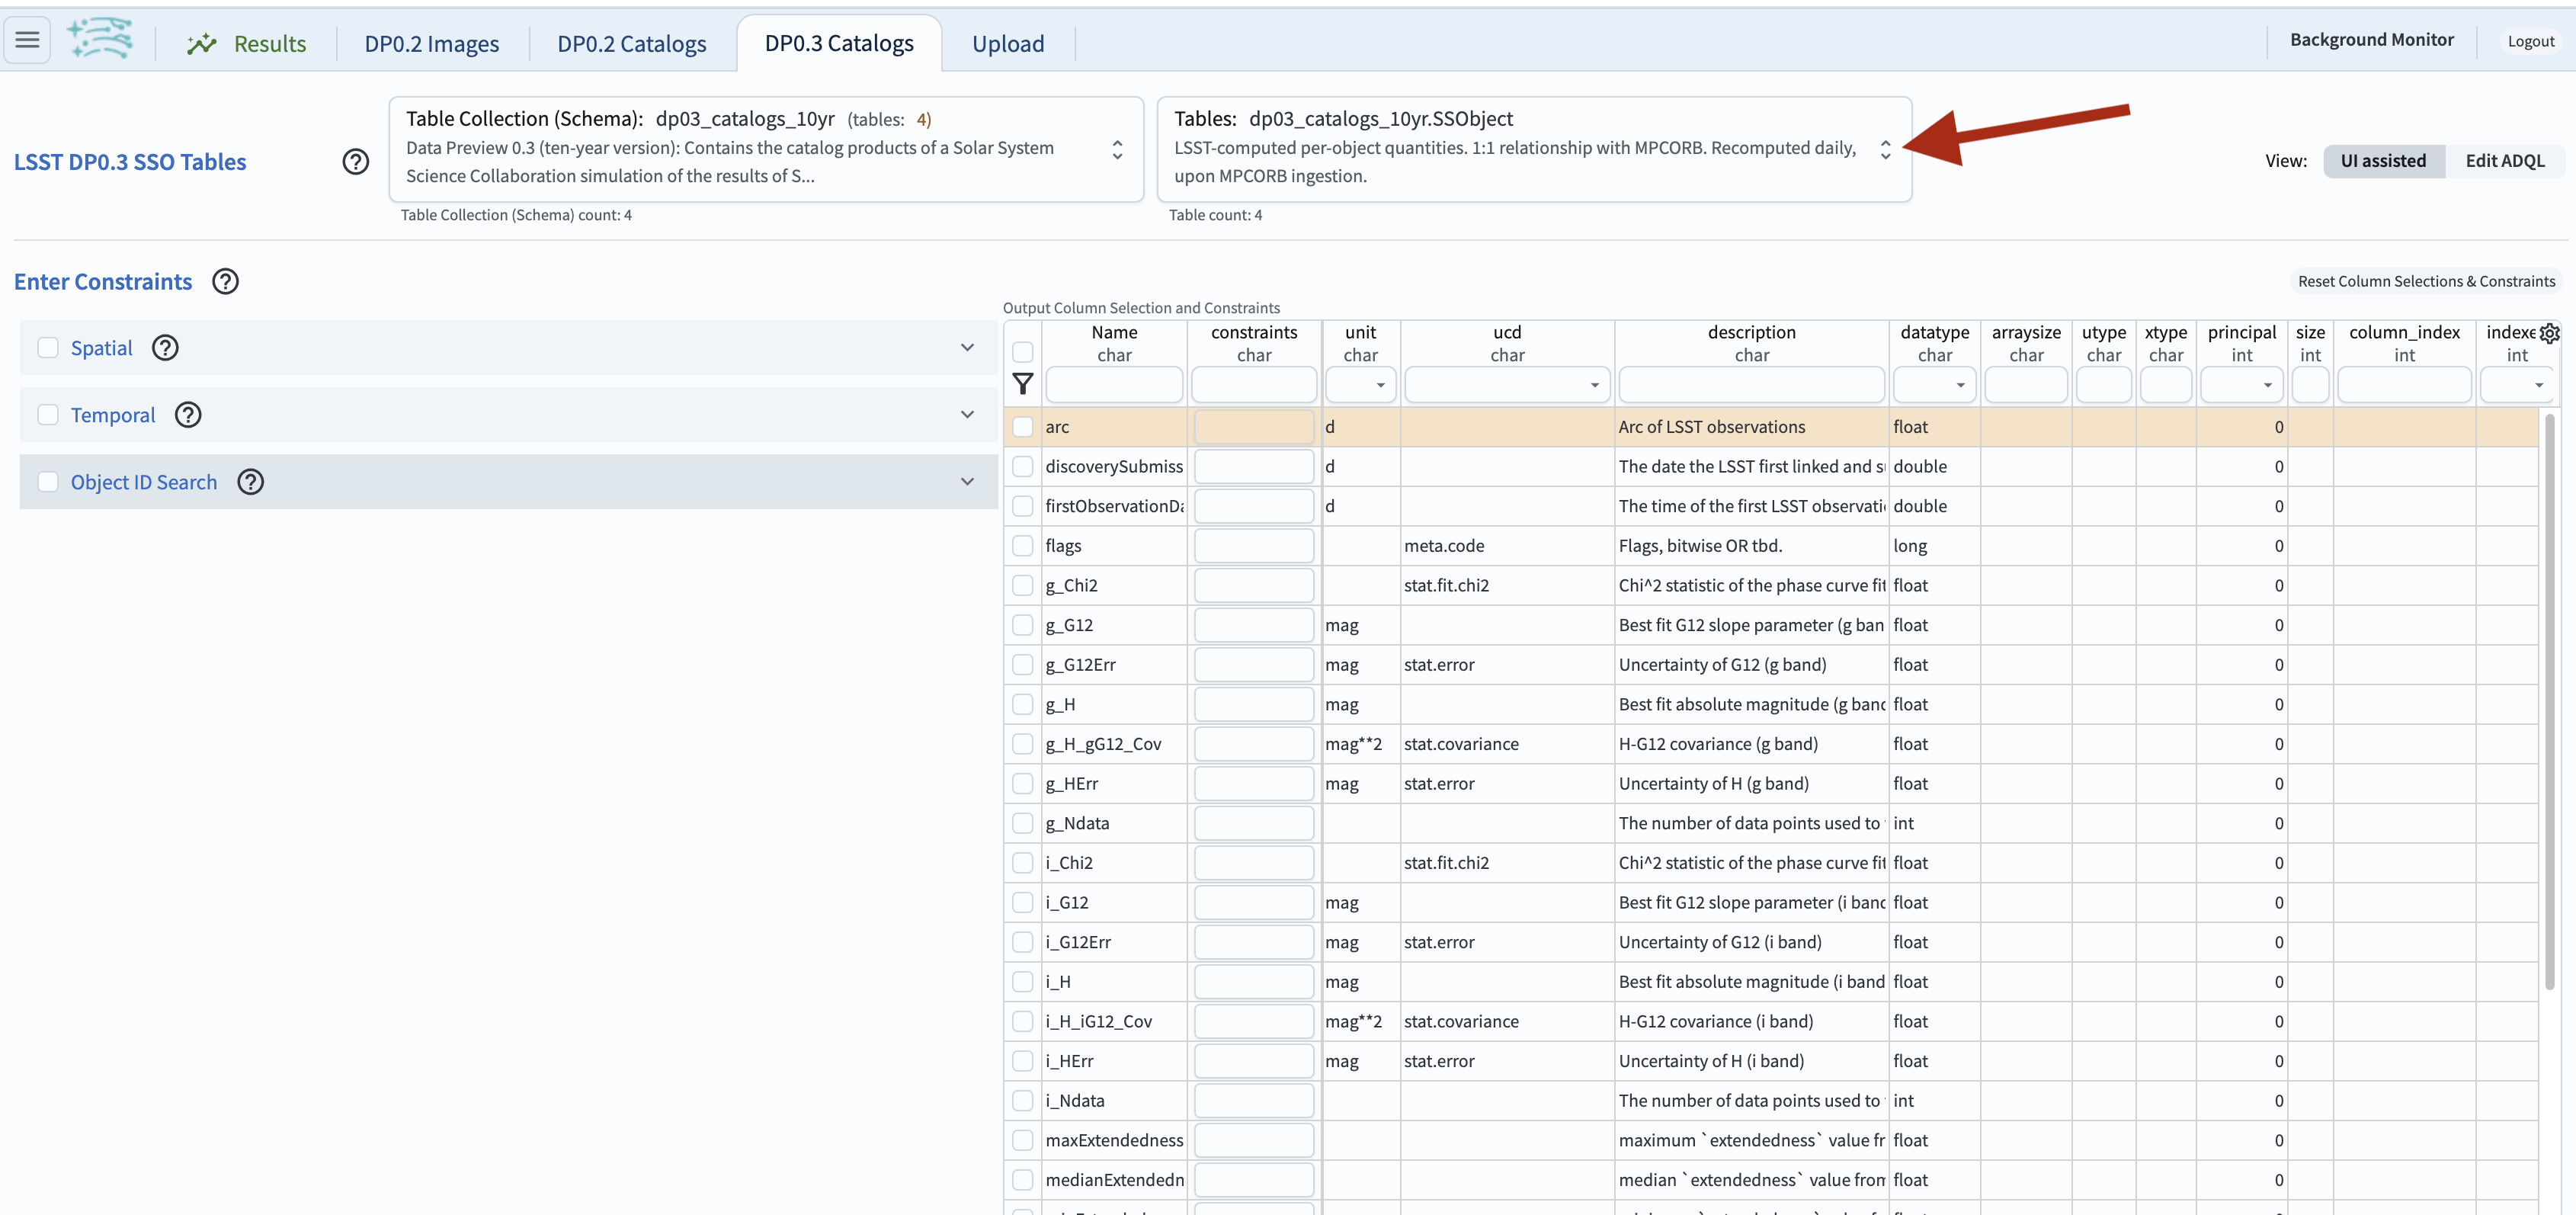The width and height of the screenshot is (2576, 1215).
Task: Click the arraysize filter input field
Action: [x=2026, y=384]
